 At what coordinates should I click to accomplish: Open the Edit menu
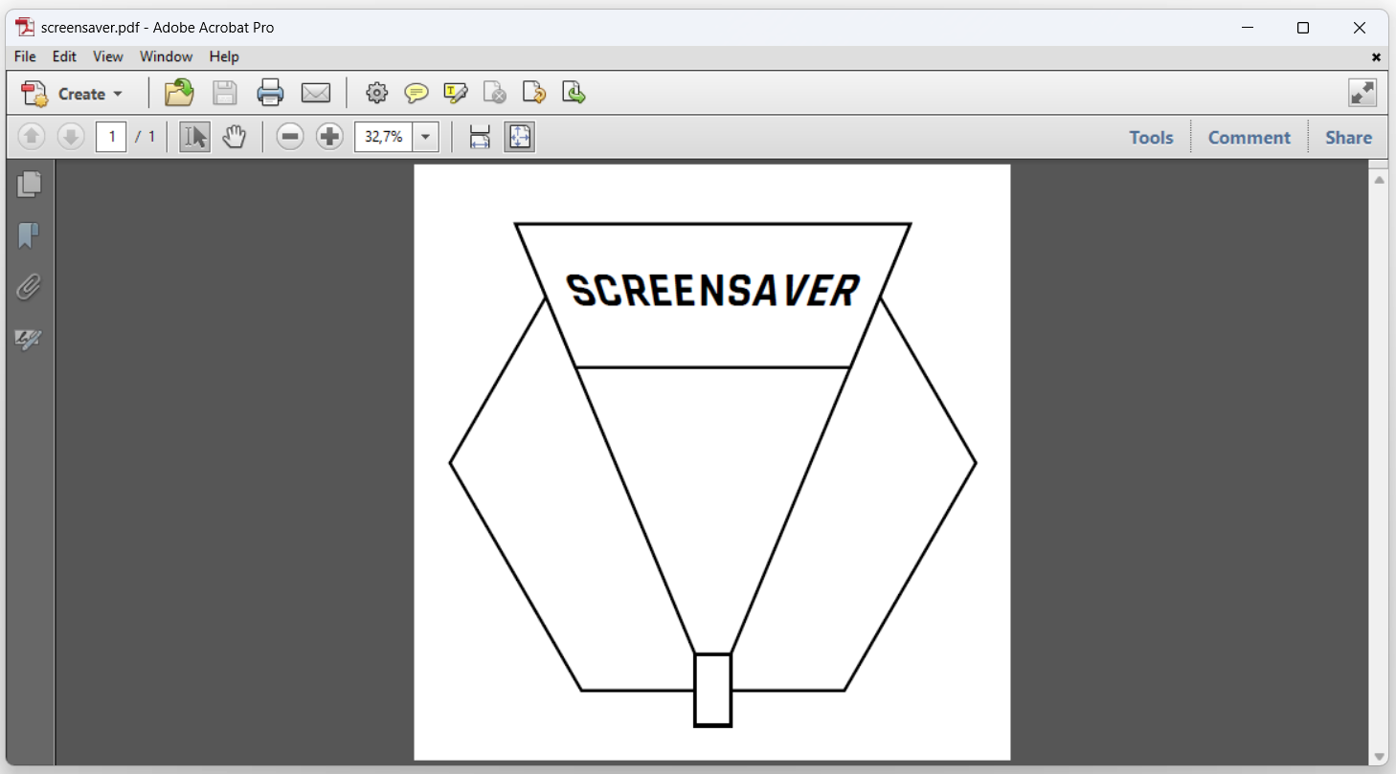tap(63, 56)
